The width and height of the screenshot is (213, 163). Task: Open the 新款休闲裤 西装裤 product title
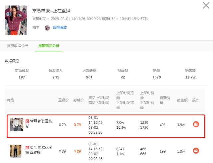(39, 150)
